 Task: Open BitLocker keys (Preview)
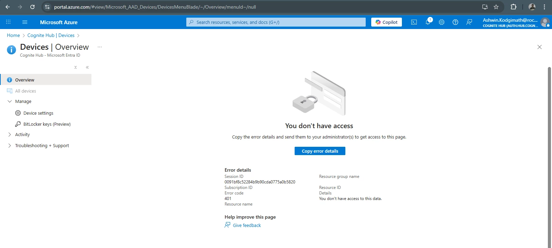(x=47, y=124)
